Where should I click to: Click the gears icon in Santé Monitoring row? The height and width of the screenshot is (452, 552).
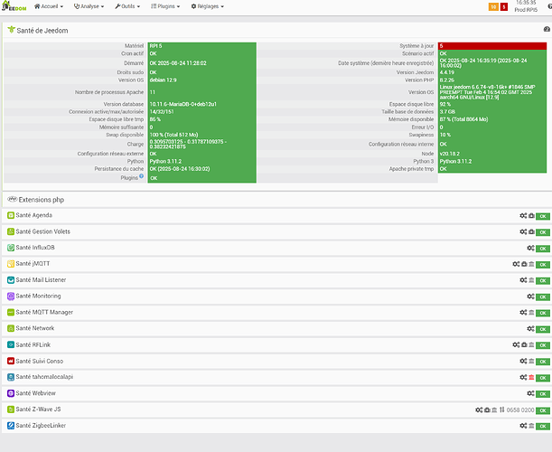[x=530, y=297]
